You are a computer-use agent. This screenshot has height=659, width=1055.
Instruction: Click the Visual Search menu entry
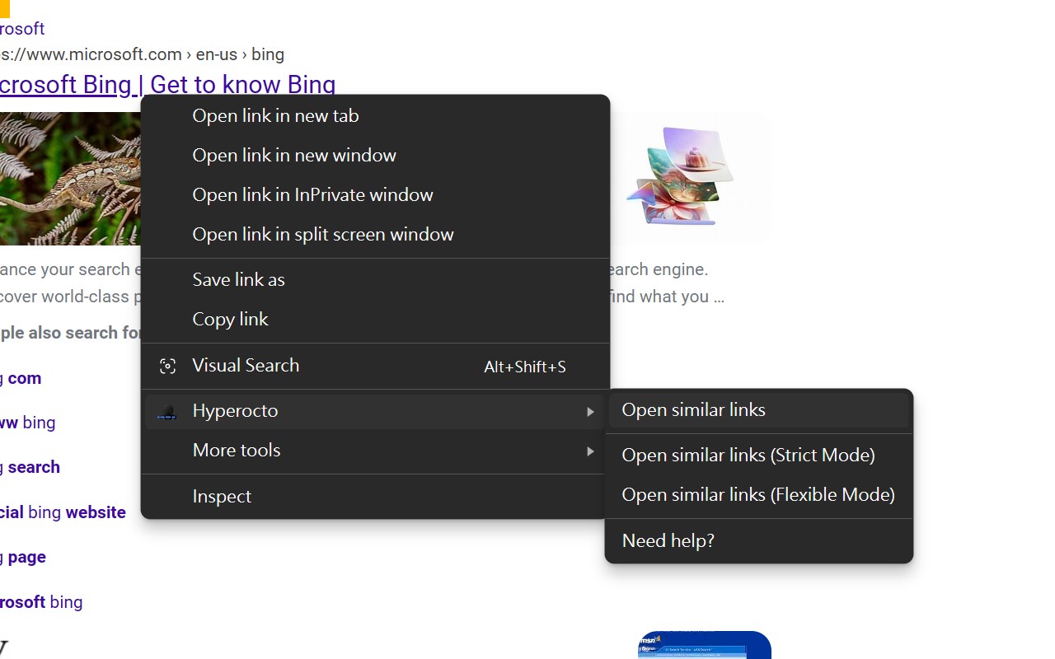tap(375, 366)
